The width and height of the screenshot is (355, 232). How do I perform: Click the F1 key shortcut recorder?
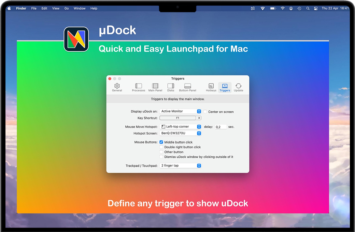178,118
